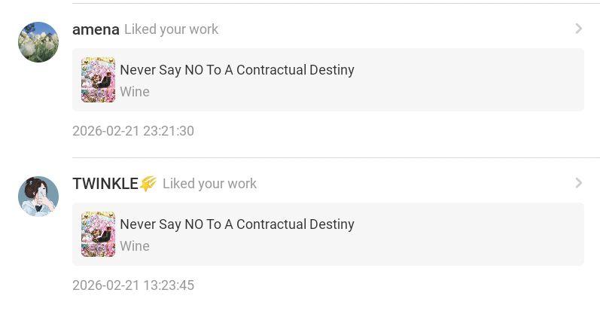Tap TWINKLE's profile picture

coord(38,197)
